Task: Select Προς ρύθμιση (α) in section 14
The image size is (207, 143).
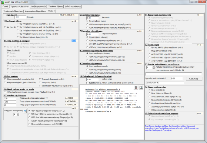Action: (157, 90)
